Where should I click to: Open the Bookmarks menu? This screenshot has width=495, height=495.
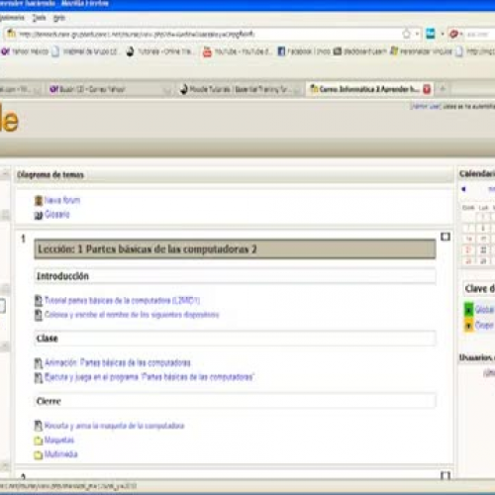[x=12, y=18]
